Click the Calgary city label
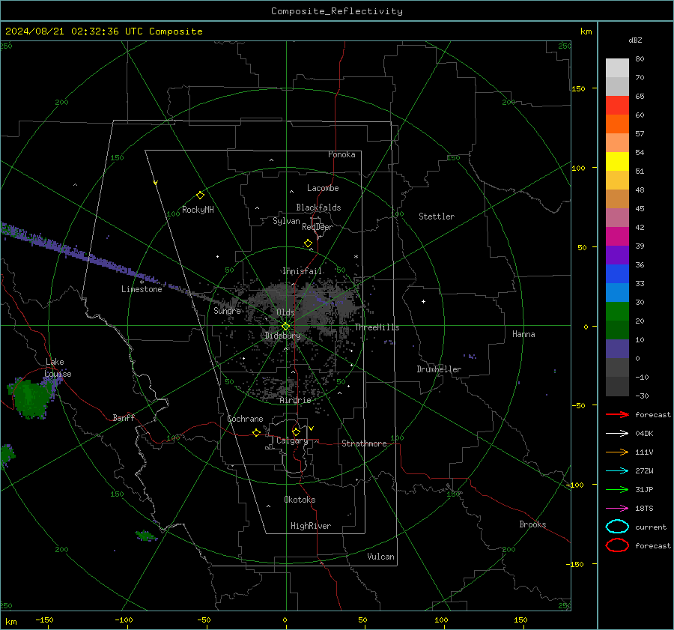 (x=292, y=440)
